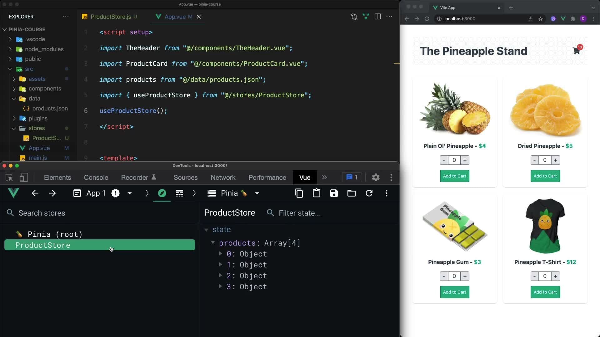
Task: Open the Console tab in DevTools
Action: pos(96,177)
